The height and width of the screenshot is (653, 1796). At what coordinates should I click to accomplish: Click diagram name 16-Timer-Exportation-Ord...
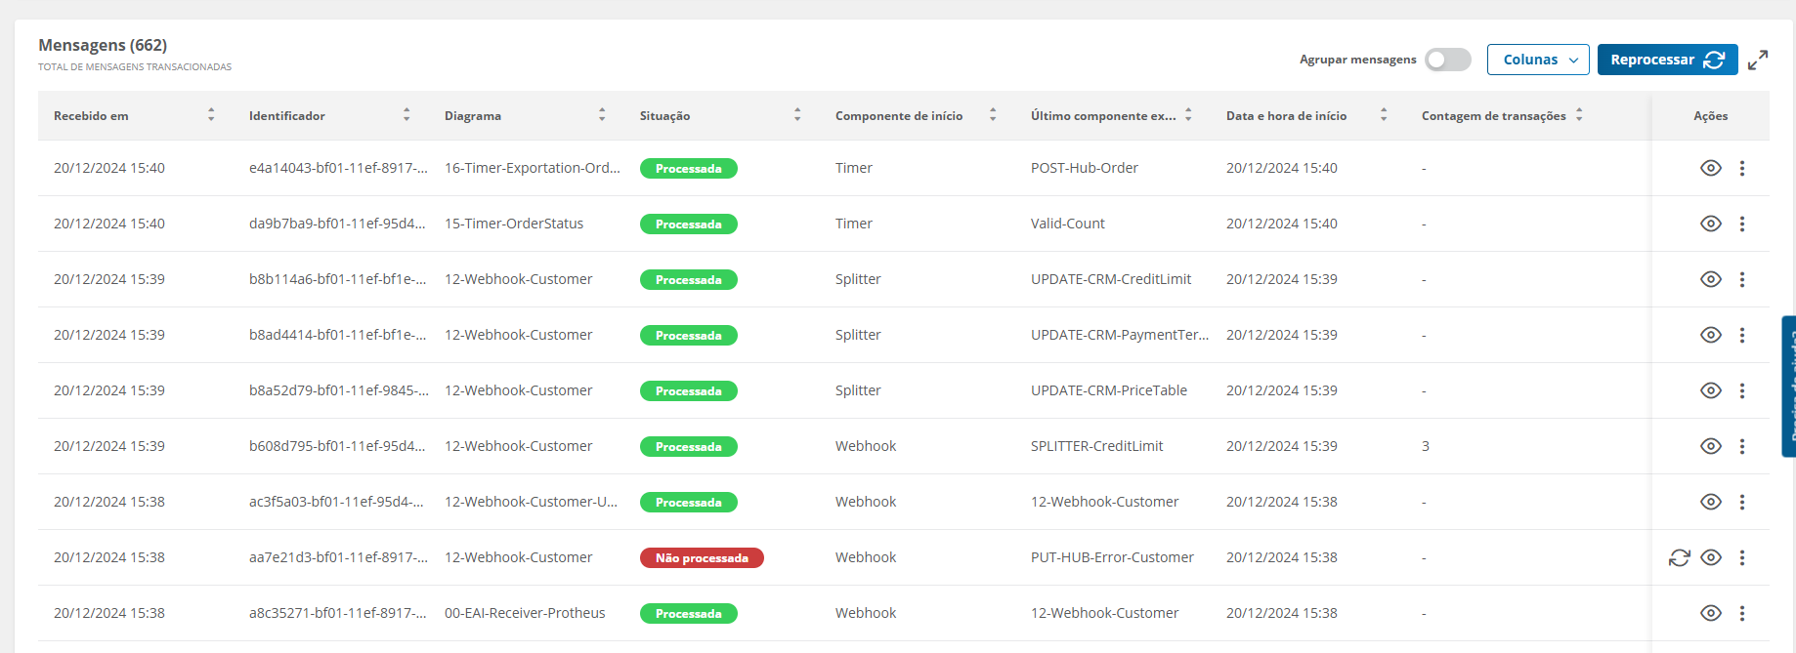[533, 168]
